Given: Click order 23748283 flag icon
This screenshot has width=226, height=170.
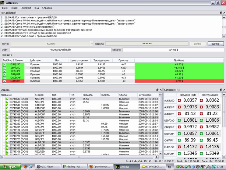Looking at the screenshot, I should (7, 124).
